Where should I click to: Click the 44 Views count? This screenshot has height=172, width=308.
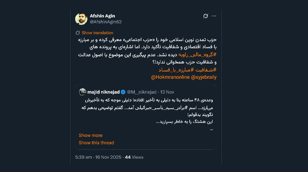coord(134,157)
